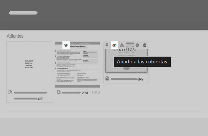Toggle cover eye icon on .png attachment

[x=66, y=45]
